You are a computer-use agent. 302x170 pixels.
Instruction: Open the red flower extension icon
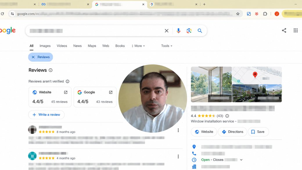[x=257, y=14]
